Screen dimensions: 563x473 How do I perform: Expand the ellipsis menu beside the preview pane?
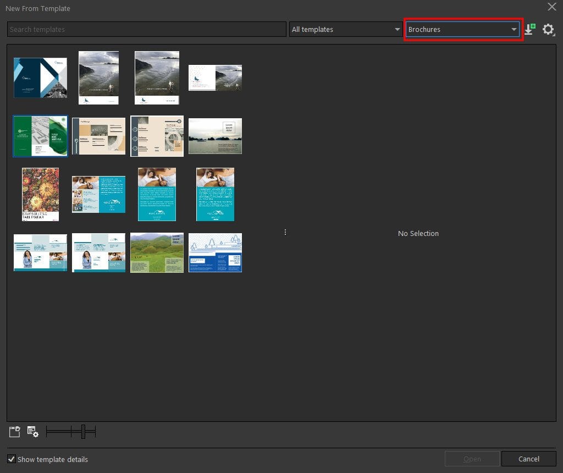tap(285, 232)
